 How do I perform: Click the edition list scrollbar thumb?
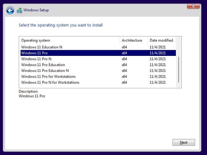tap(179, 69)
